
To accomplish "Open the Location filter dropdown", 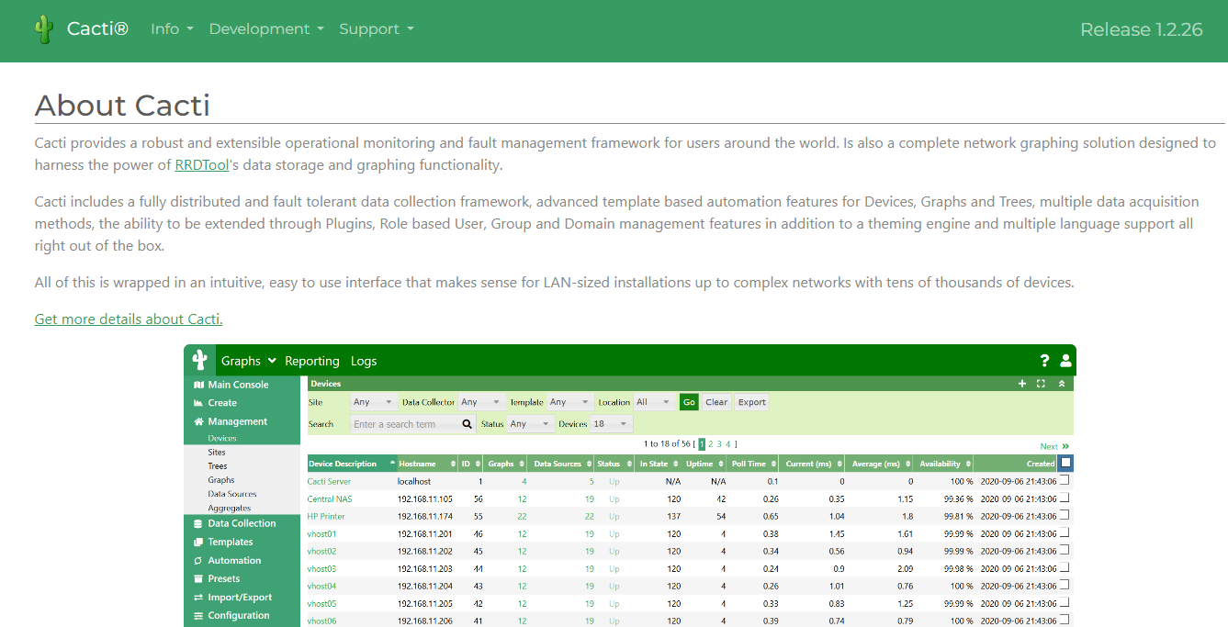I will coord(654,402).
